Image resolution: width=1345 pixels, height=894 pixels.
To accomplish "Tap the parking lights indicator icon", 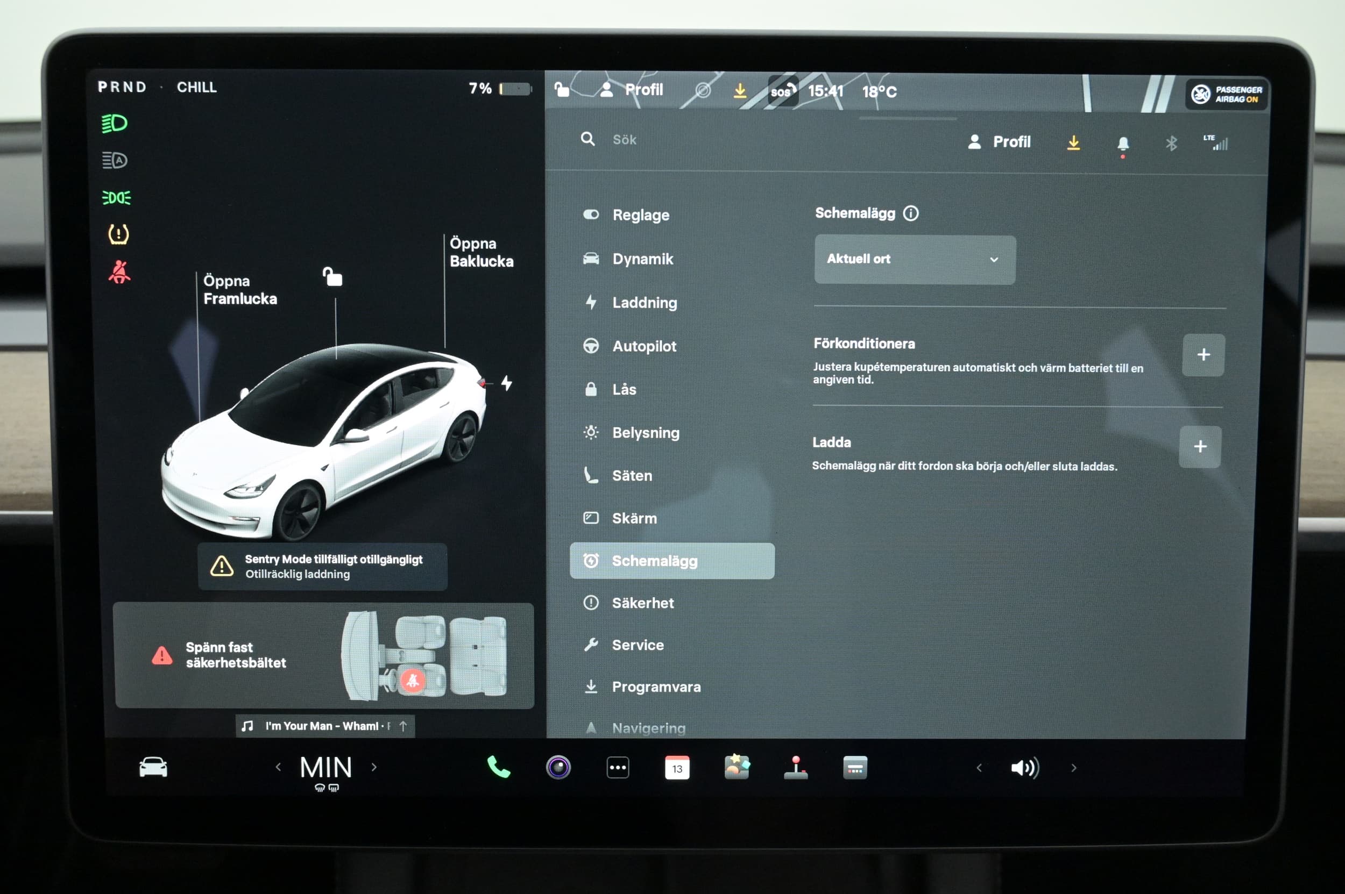I will coord(116,197).
